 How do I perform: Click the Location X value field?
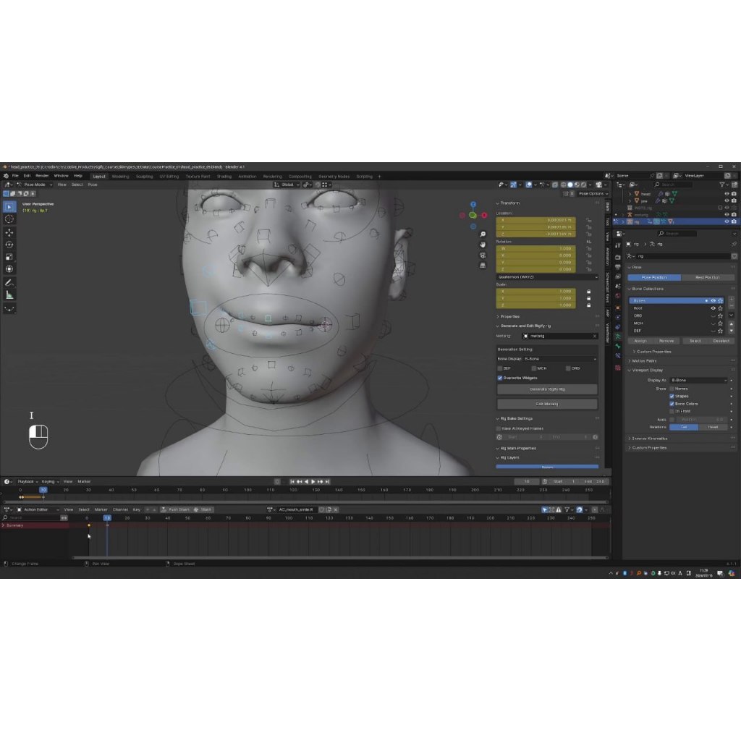point(536,220)
